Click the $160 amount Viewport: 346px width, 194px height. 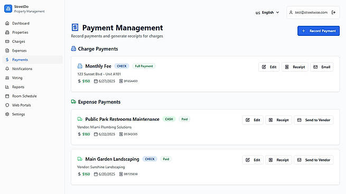point(86,174)
